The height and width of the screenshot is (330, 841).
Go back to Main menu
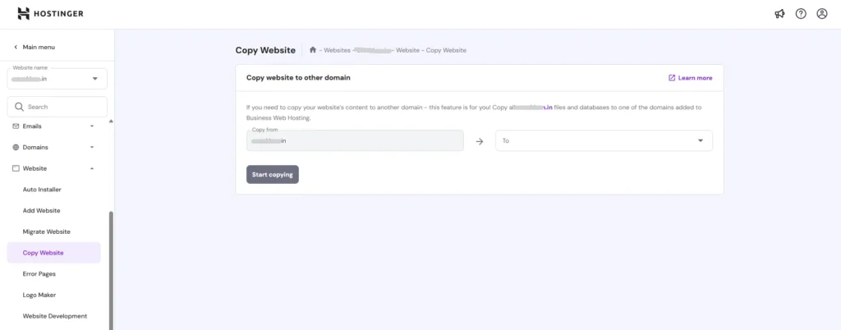tap(34, 47)
